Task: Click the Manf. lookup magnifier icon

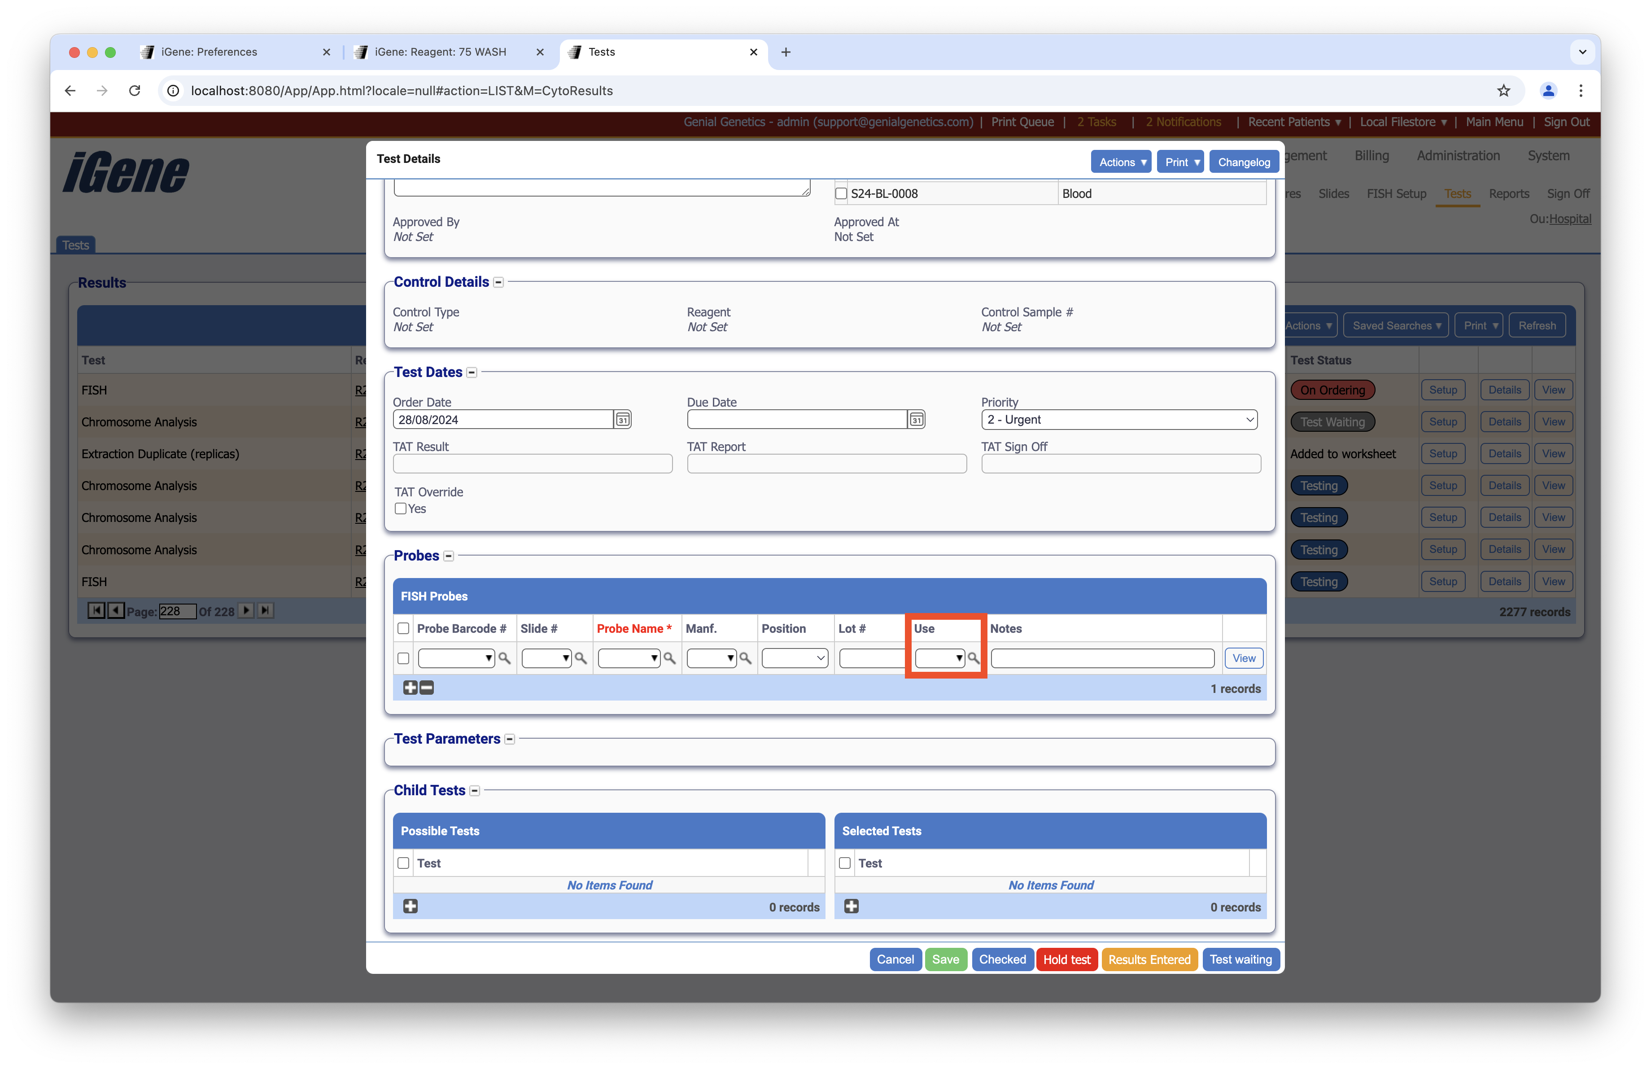Action: [x=745, y=658]
